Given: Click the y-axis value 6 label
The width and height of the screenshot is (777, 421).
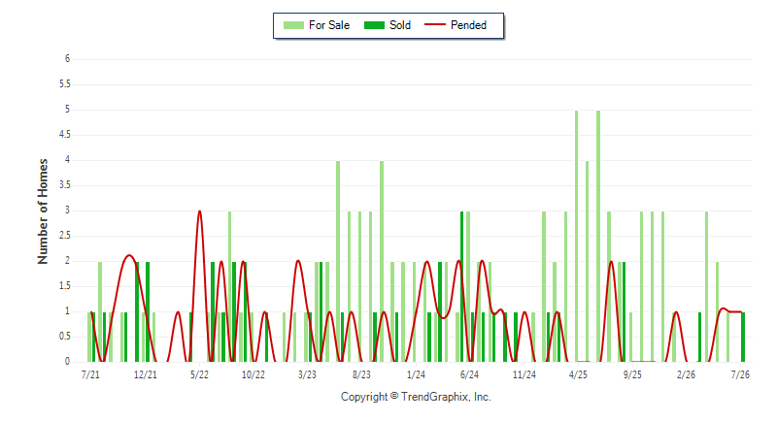Looking at the screenshot, I should point(67,59).
